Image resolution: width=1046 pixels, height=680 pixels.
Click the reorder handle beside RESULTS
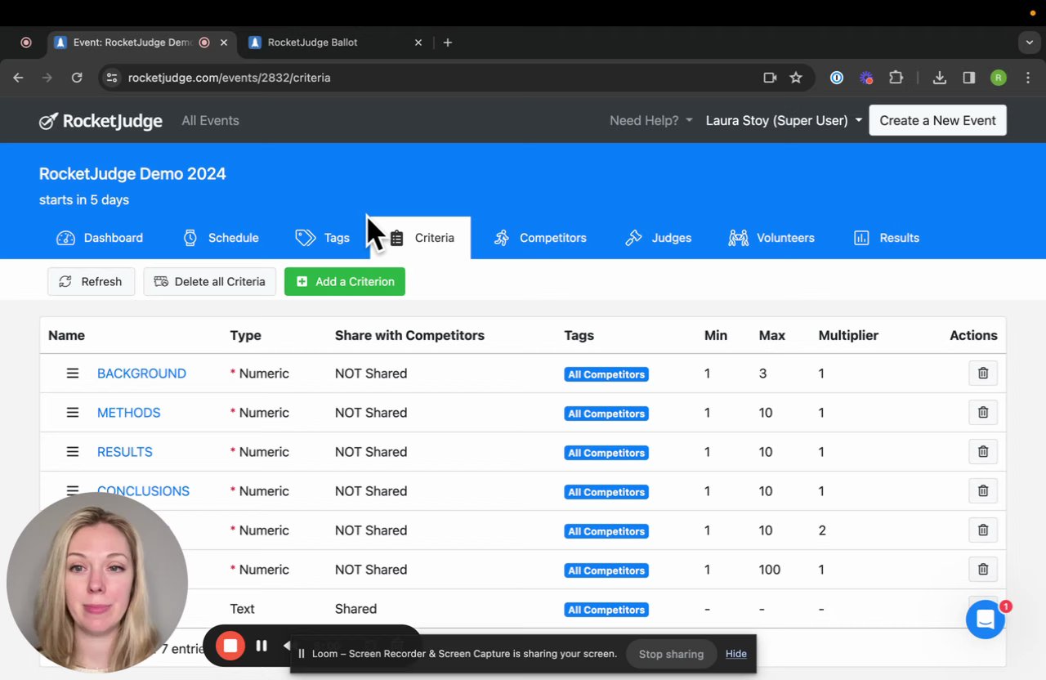coord(73,452)
